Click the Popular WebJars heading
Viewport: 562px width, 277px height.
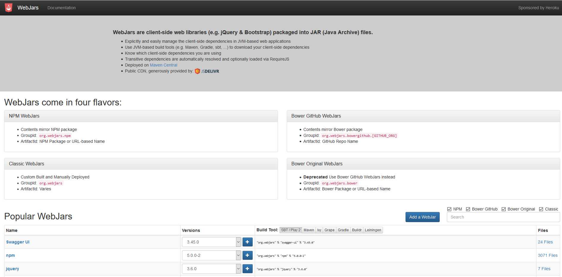point(38,216)
